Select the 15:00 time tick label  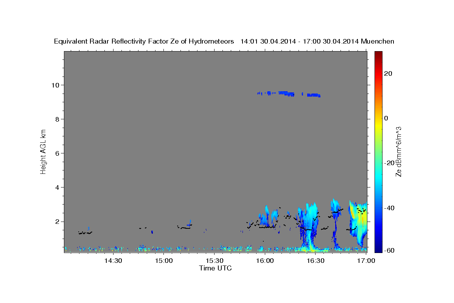(x=164, y=261)
